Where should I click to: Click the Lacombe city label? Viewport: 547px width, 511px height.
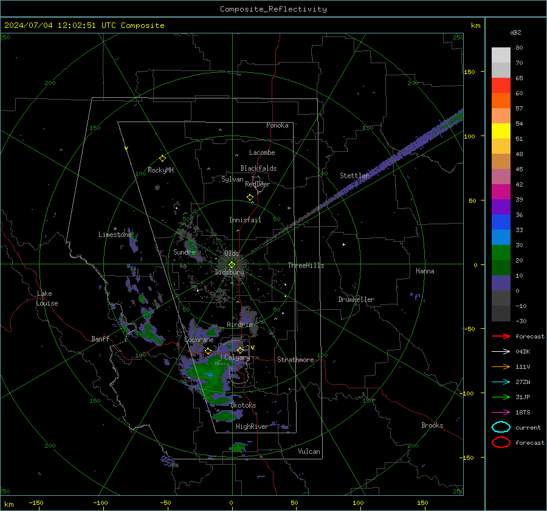pyautogui.click(x=262, y=153)
